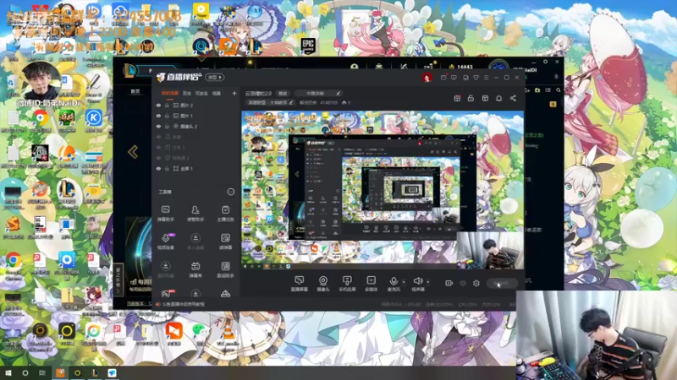The width and height of the screenshot is (677, 380).
Task: Open the 歌词助手 tool in the toolbox
Action: point(225,269)
